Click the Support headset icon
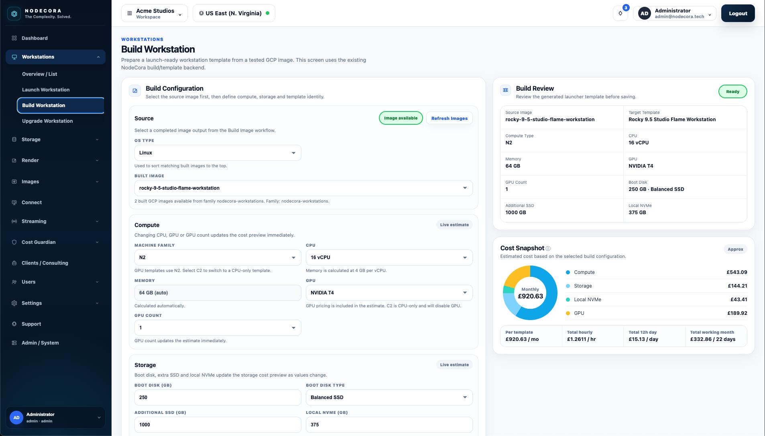Viewport: 765px width, 436px height. 14,324
